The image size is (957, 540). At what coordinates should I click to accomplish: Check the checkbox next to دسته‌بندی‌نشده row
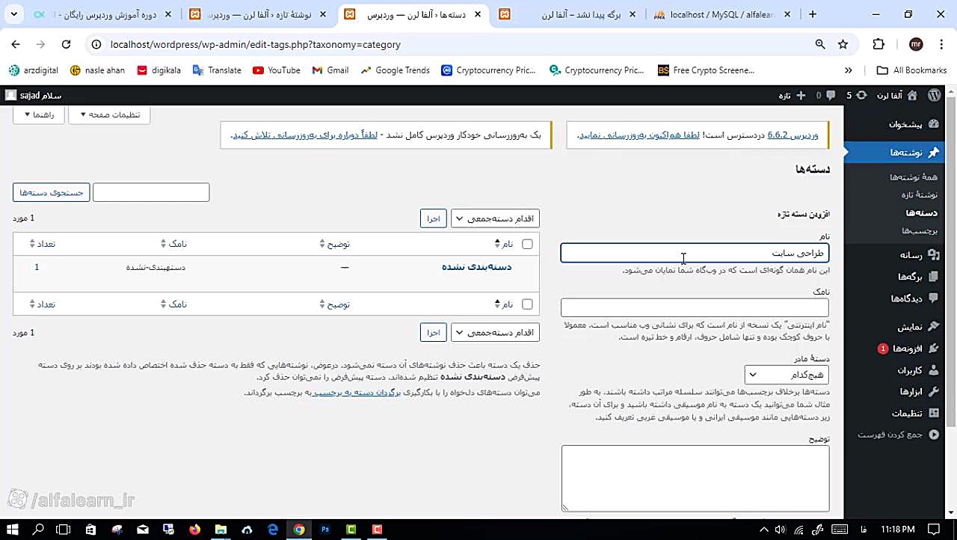(x=527, y=267)
